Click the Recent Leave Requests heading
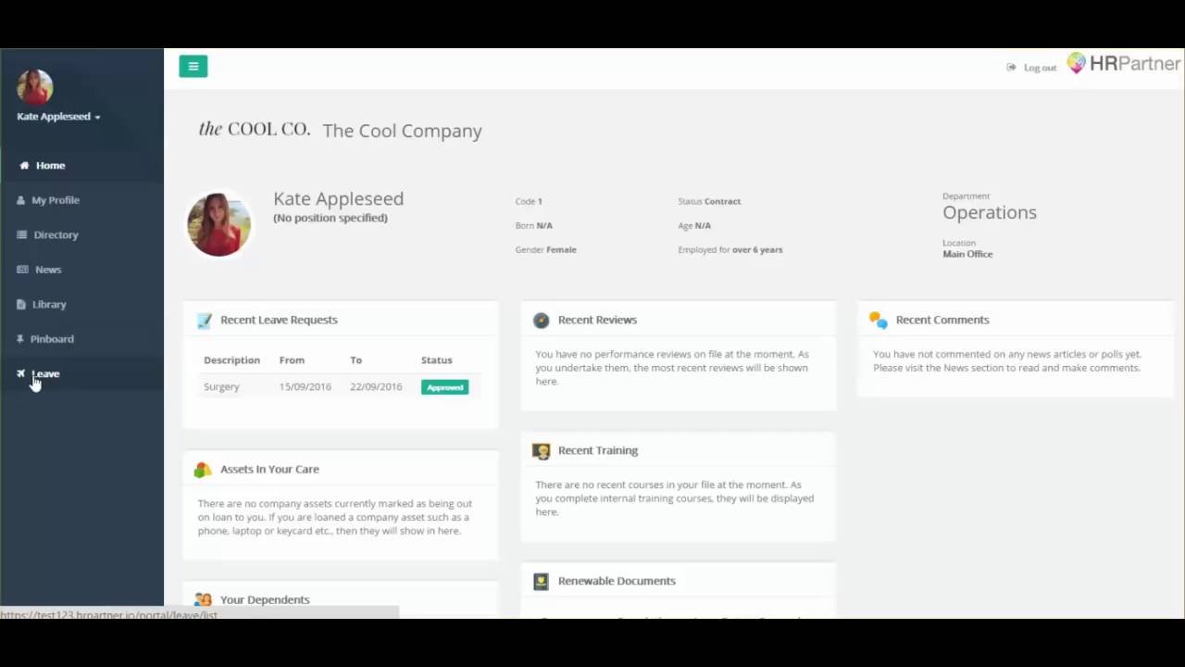Viewport: 1185px width, 667px height. (279, 320)
